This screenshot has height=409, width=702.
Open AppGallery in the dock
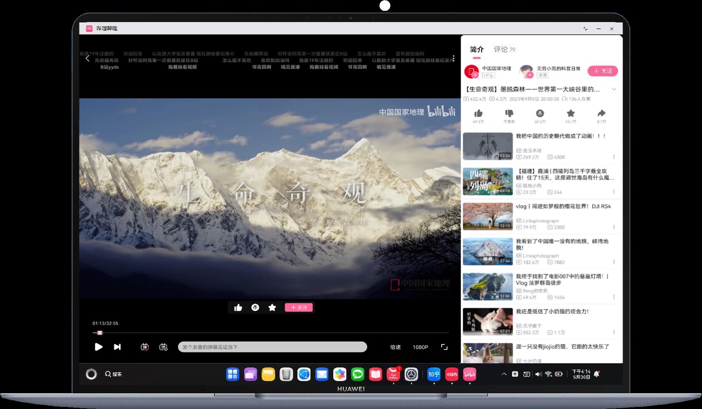coord(393,374)
